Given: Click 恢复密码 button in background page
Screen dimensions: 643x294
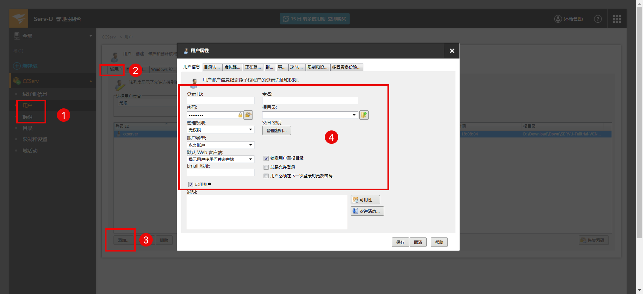Looking at the screenshot, I should point(593,240).
